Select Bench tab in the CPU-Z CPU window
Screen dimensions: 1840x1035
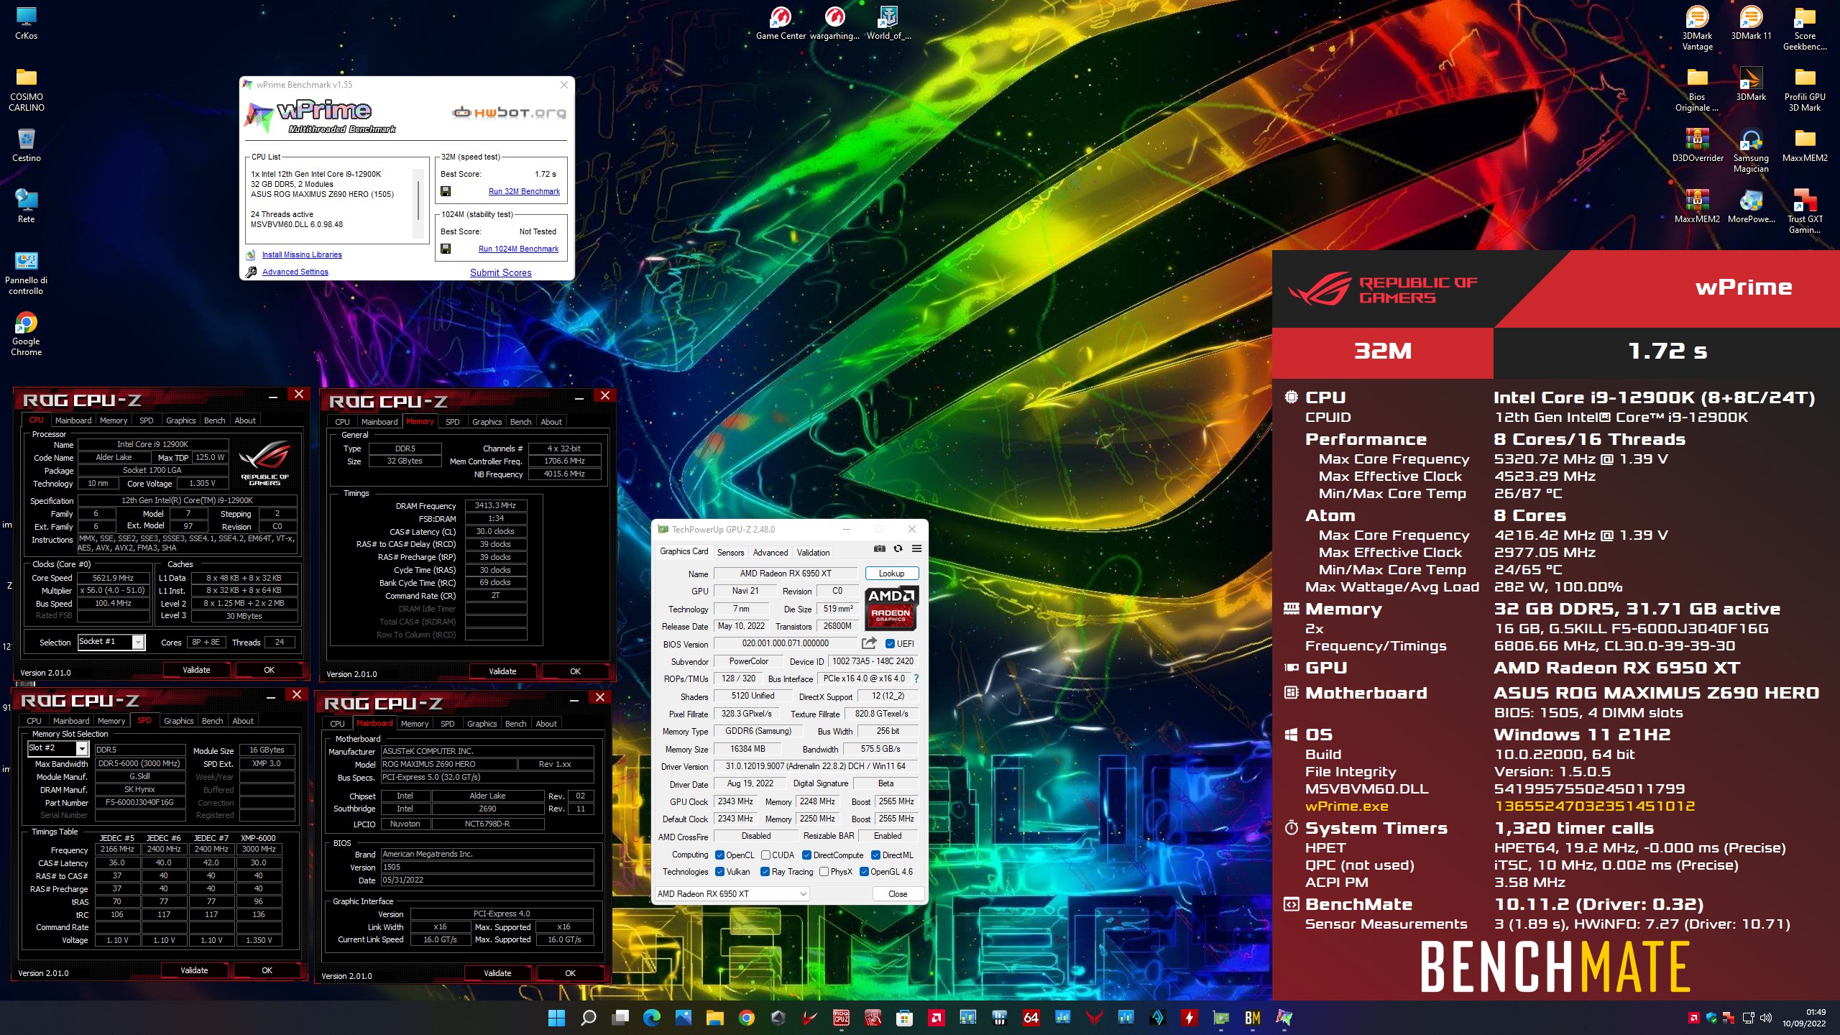[x=214, y=420]
